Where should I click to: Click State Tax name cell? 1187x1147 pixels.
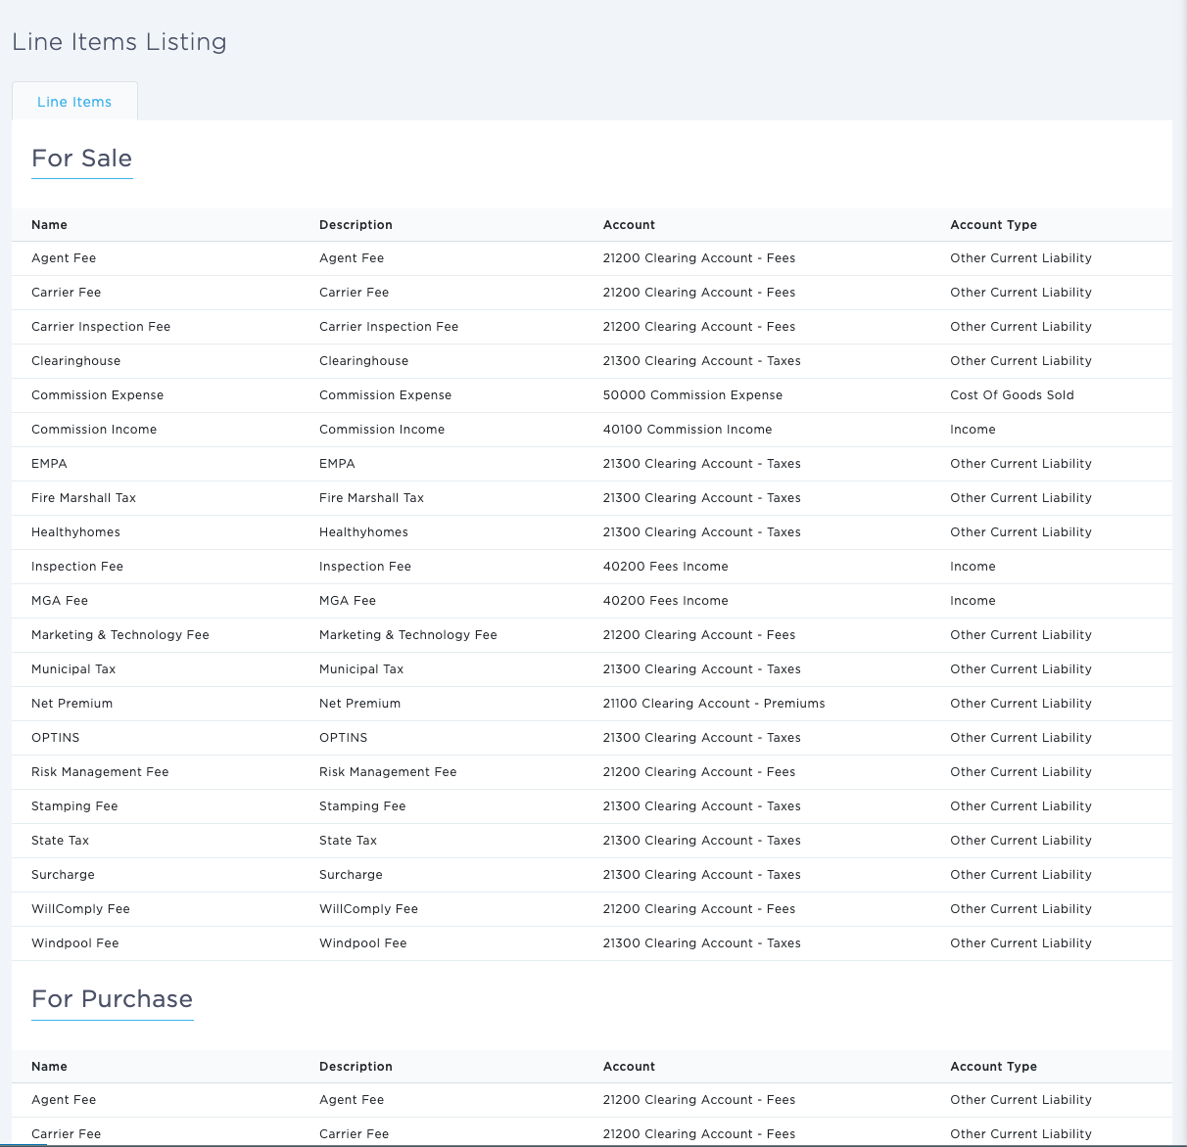point(60,841)
